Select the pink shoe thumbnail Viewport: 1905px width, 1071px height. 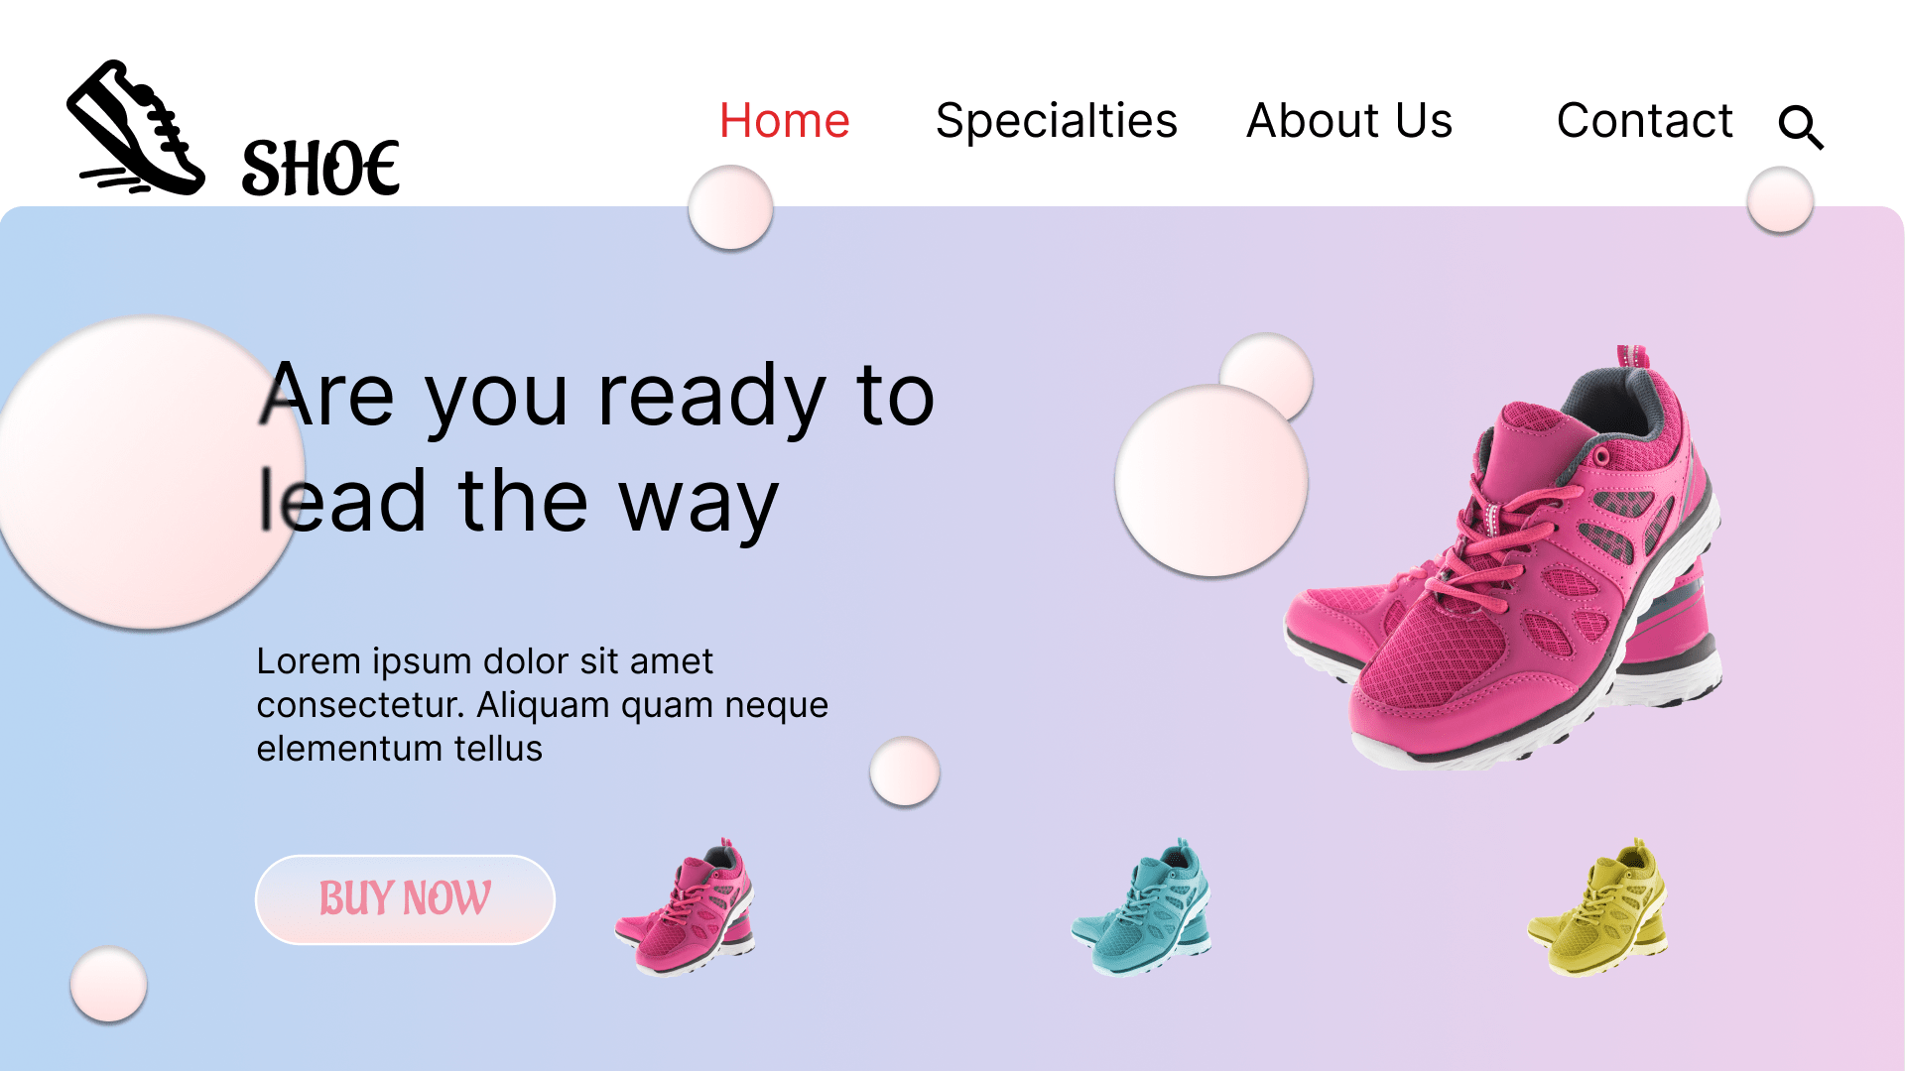[686, 907]
